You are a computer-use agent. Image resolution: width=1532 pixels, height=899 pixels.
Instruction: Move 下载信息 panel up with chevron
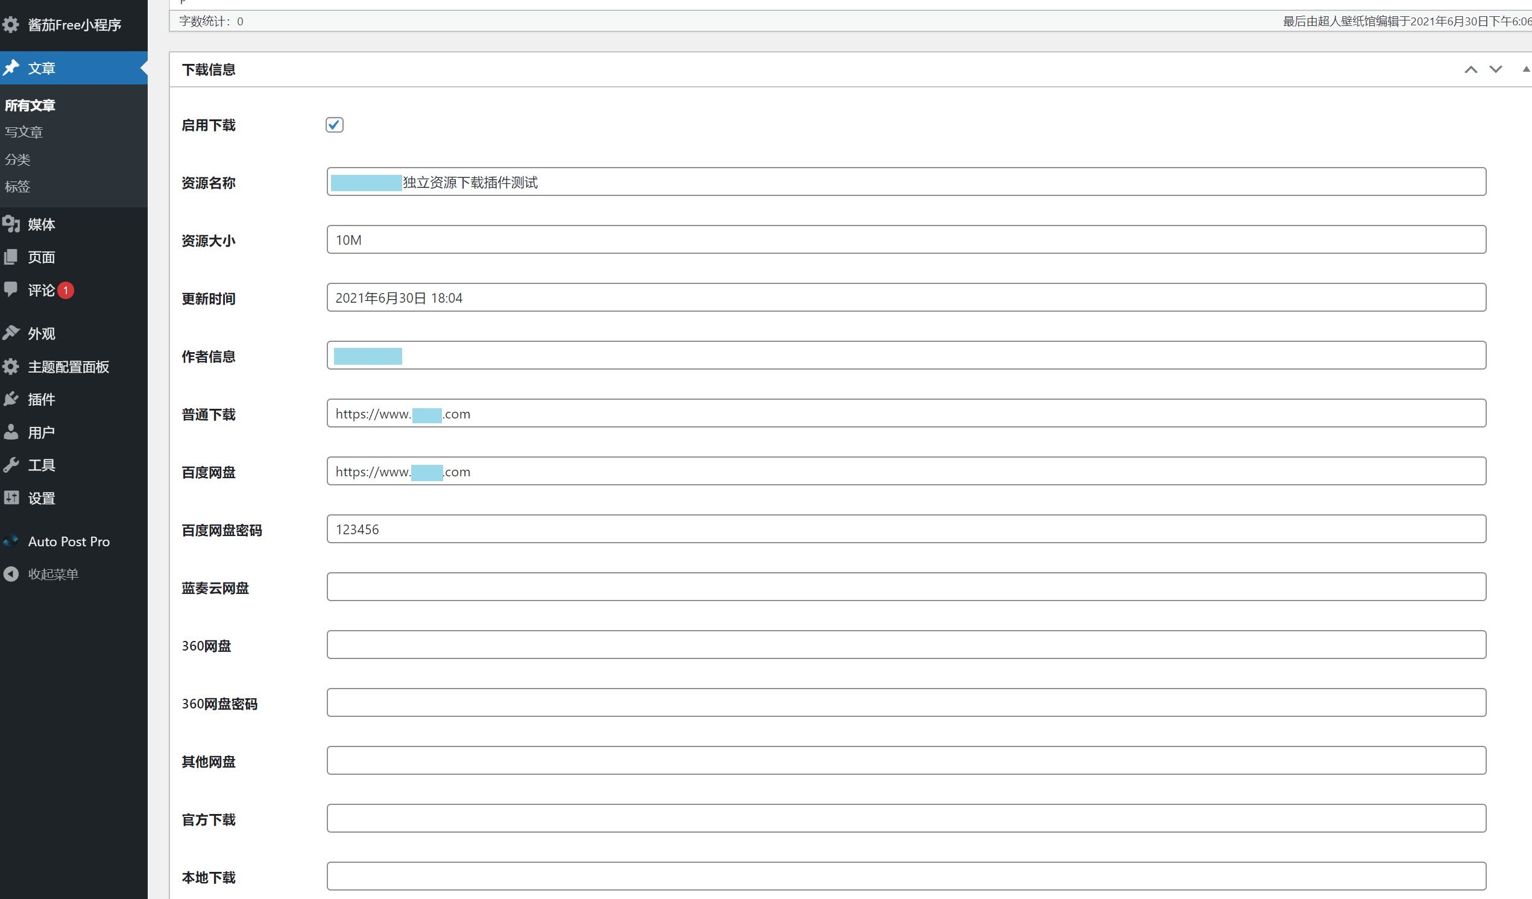point(1471,69)
